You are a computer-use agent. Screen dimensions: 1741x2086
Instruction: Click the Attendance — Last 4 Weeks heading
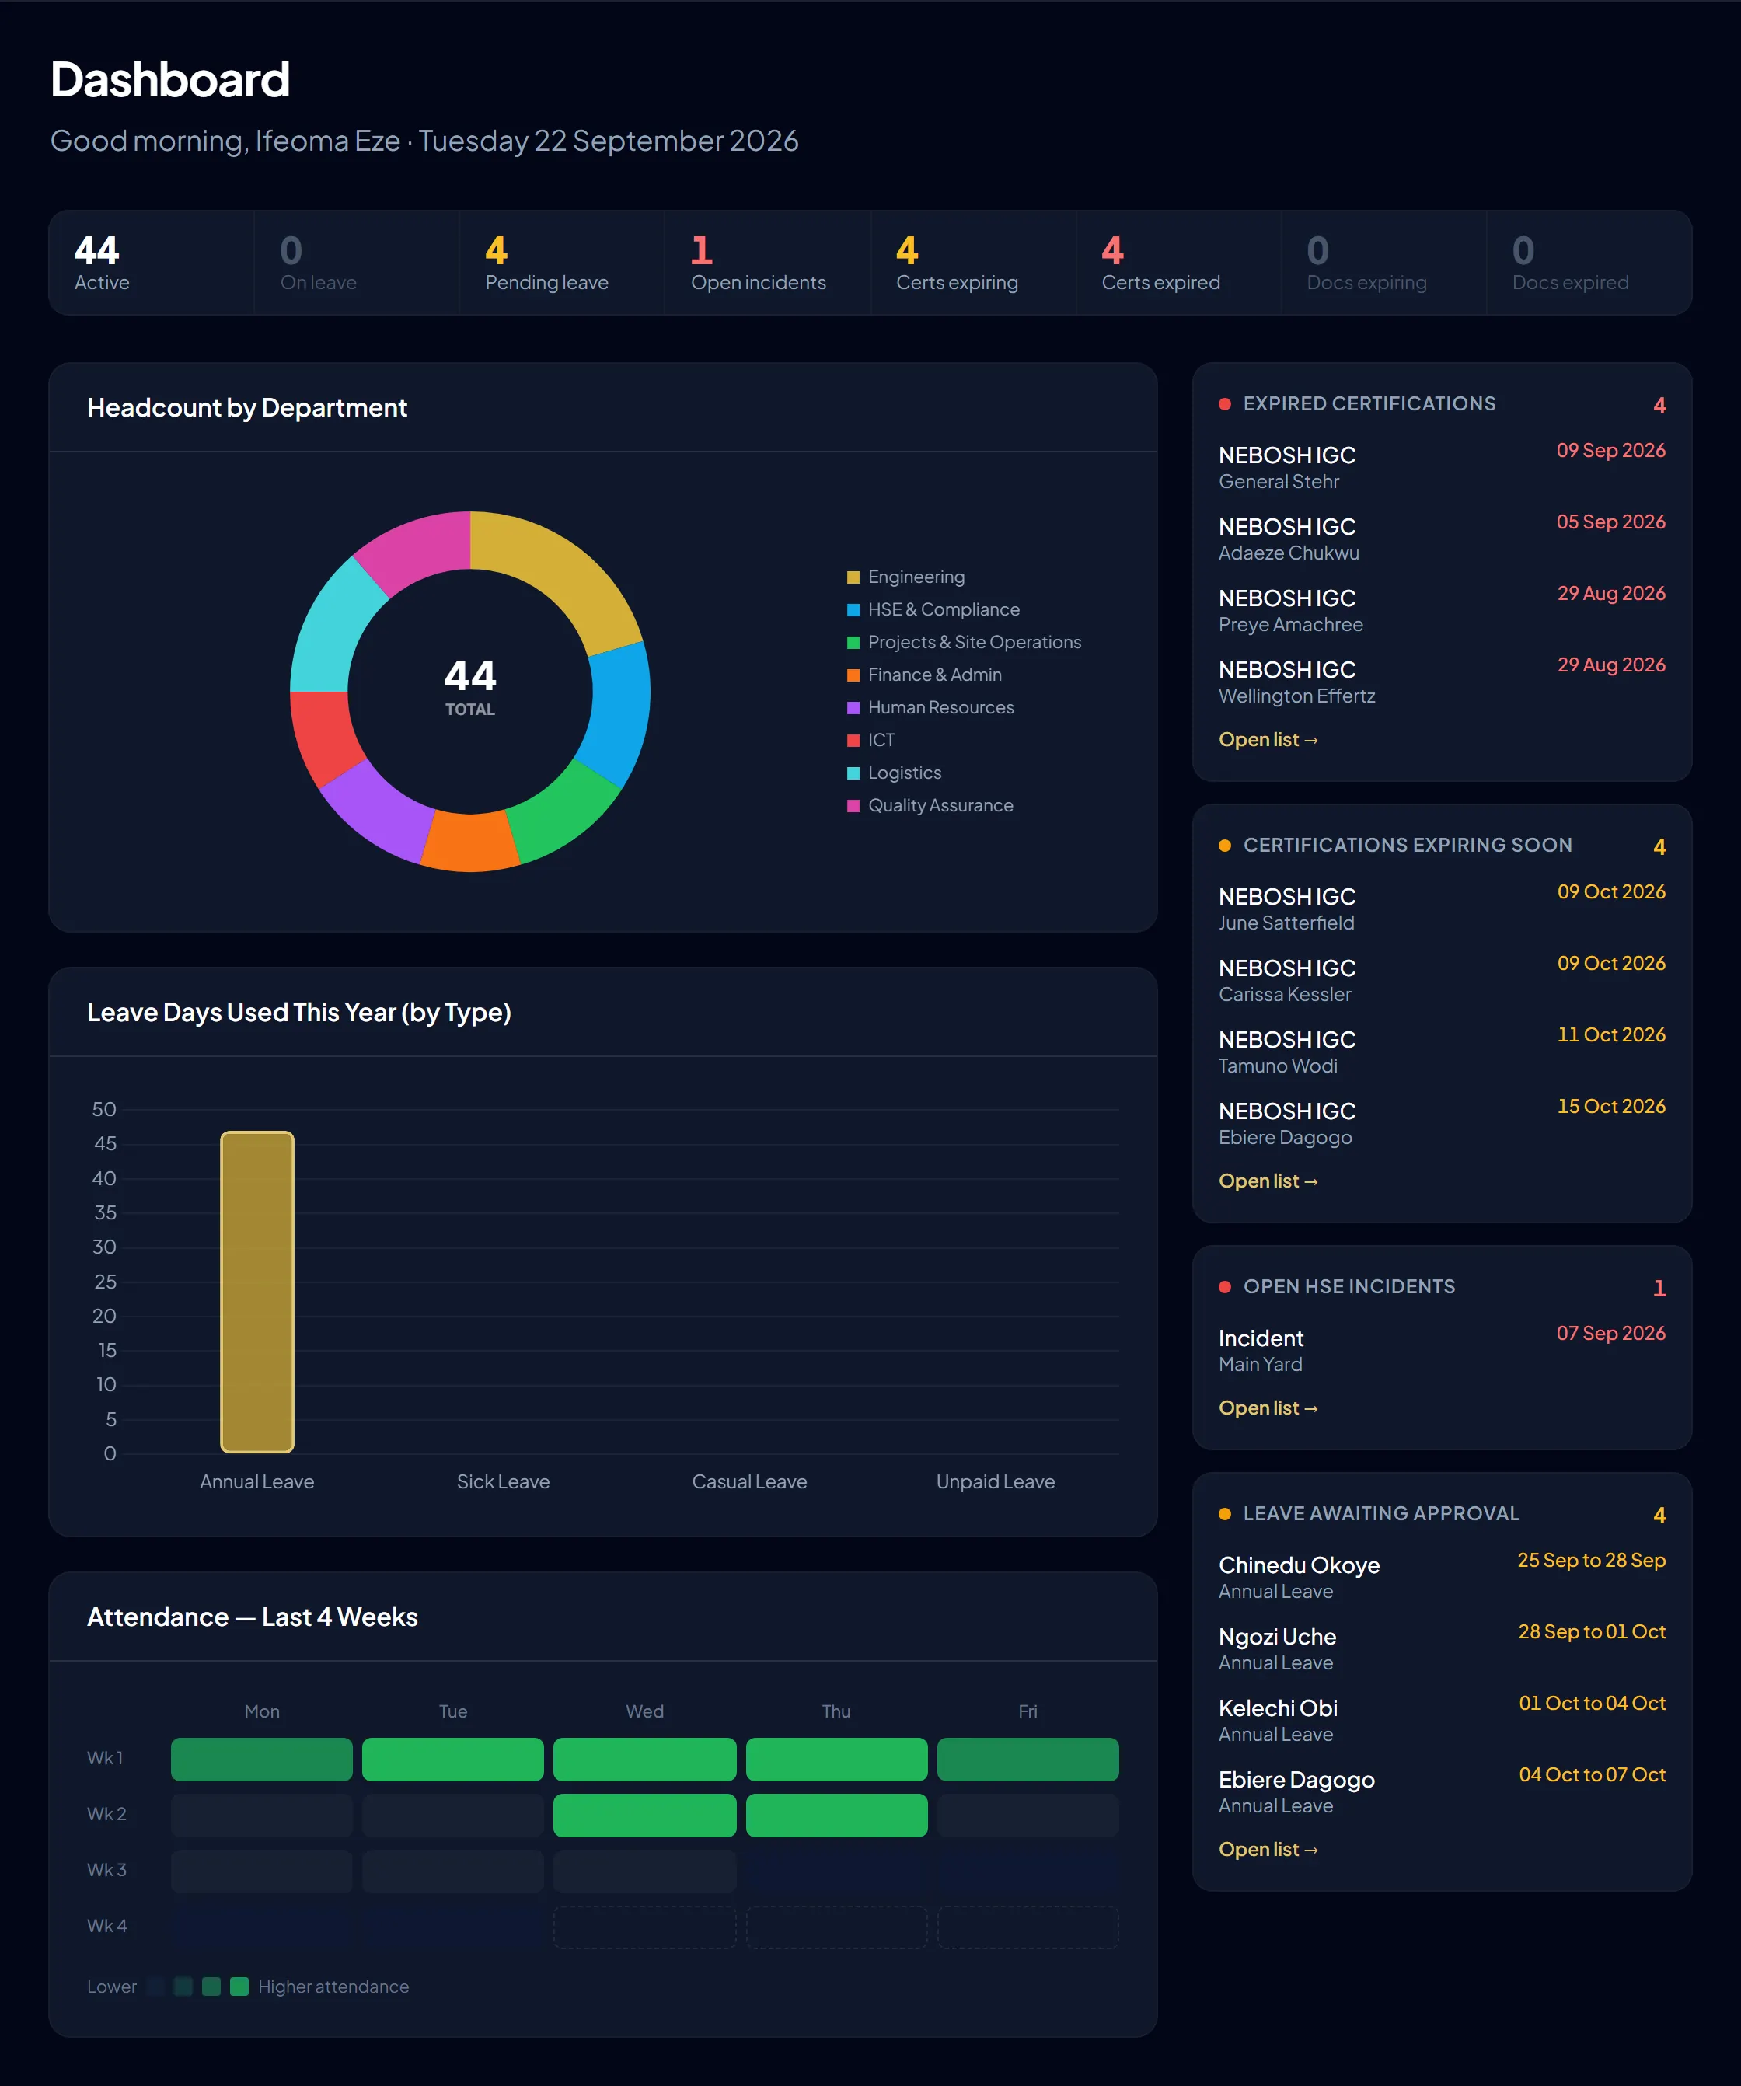253,1617
